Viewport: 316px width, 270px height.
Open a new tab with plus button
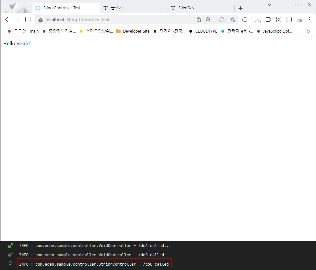click(x=241, y=8)
